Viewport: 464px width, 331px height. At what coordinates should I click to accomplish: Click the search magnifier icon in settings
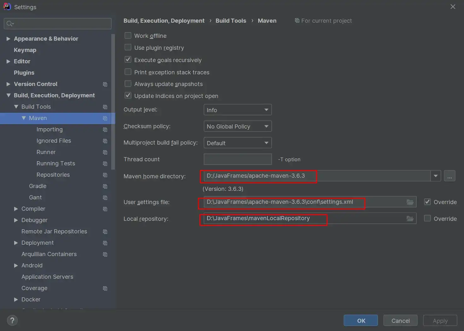coord(10,24)
